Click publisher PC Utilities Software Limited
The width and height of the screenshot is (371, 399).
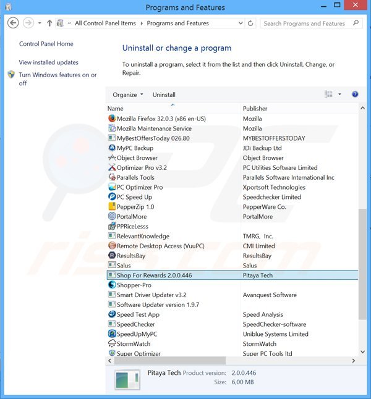280,167
